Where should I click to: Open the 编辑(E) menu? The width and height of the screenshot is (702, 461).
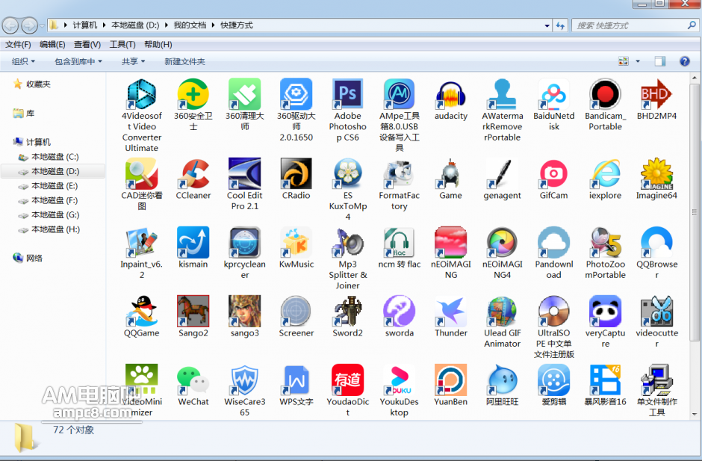tap(52, 44)
